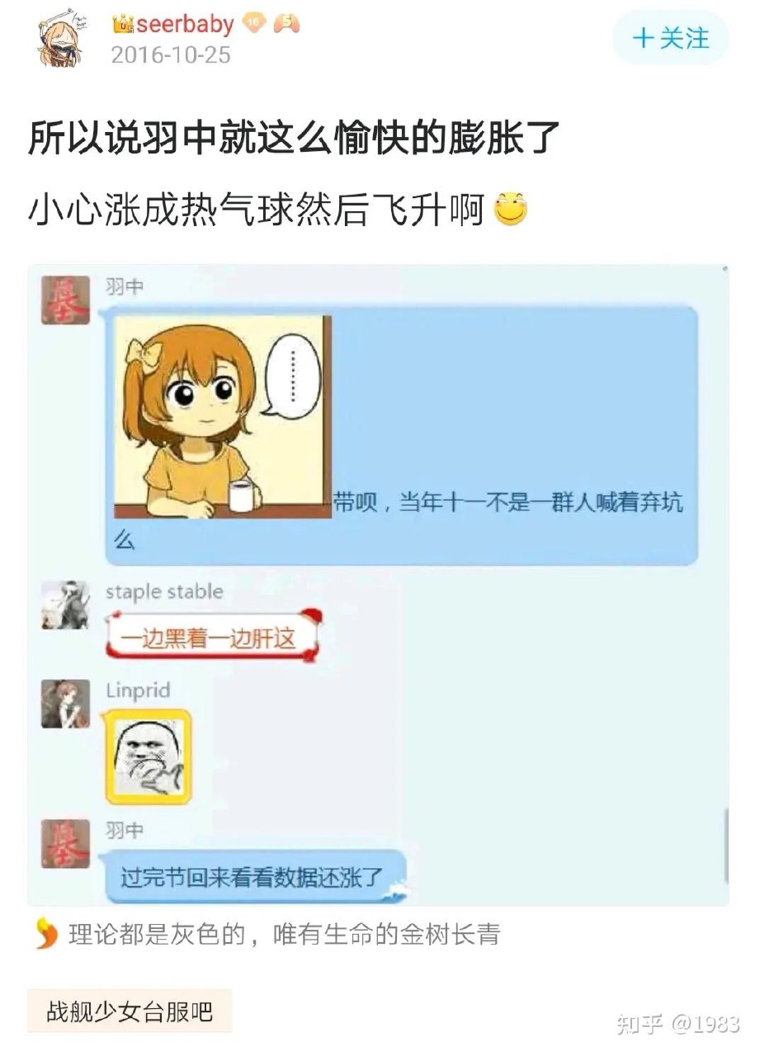Tap the 过完节回来看看数据还涨了 bubble
This screenshot has height=1056, width=760.
click(x=256, y=876)
